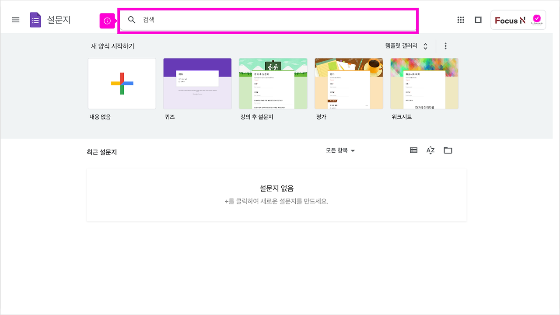Open the 강의 후 설문지 template
Viewport: 560px width, 315px height.
(273, 83)
